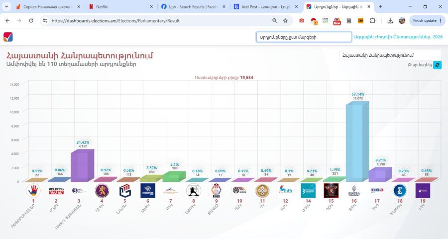Viewport: 448px width, 239px height.
Task: Switch to Сериал Начальная школа tab
Action: (48, 6)
